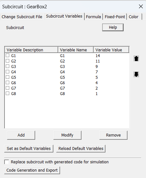Check the G1 variable checkbox
146x178 pixels.
pos(7,56)
